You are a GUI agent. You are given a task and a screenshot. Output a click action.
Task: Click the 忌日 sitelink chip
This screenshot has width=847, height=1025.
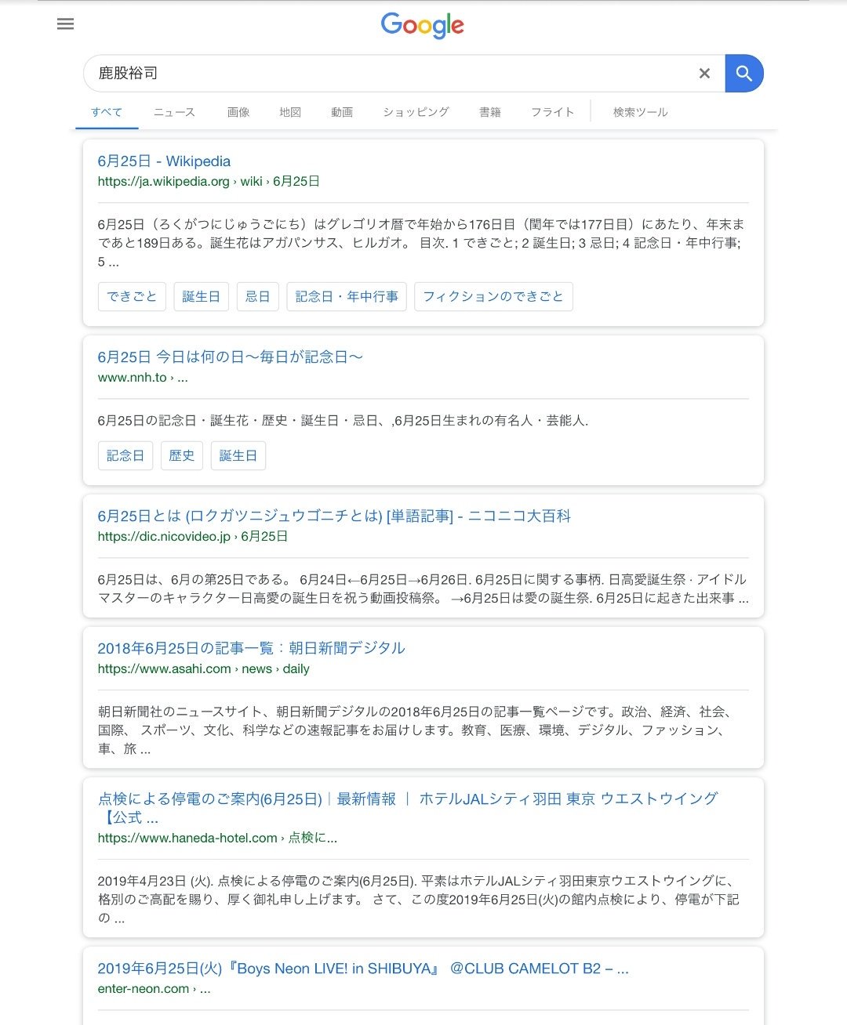pyautogui.click(x=257, y=296)
